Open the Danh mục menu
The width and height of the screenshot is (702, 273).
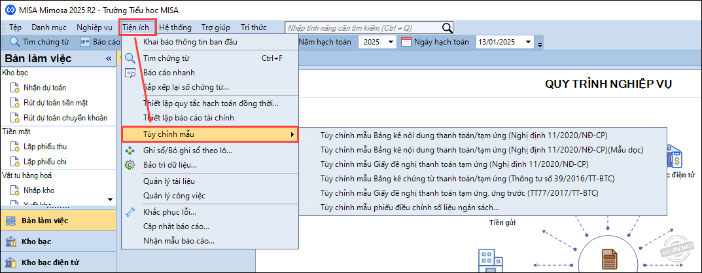[49, 27]
